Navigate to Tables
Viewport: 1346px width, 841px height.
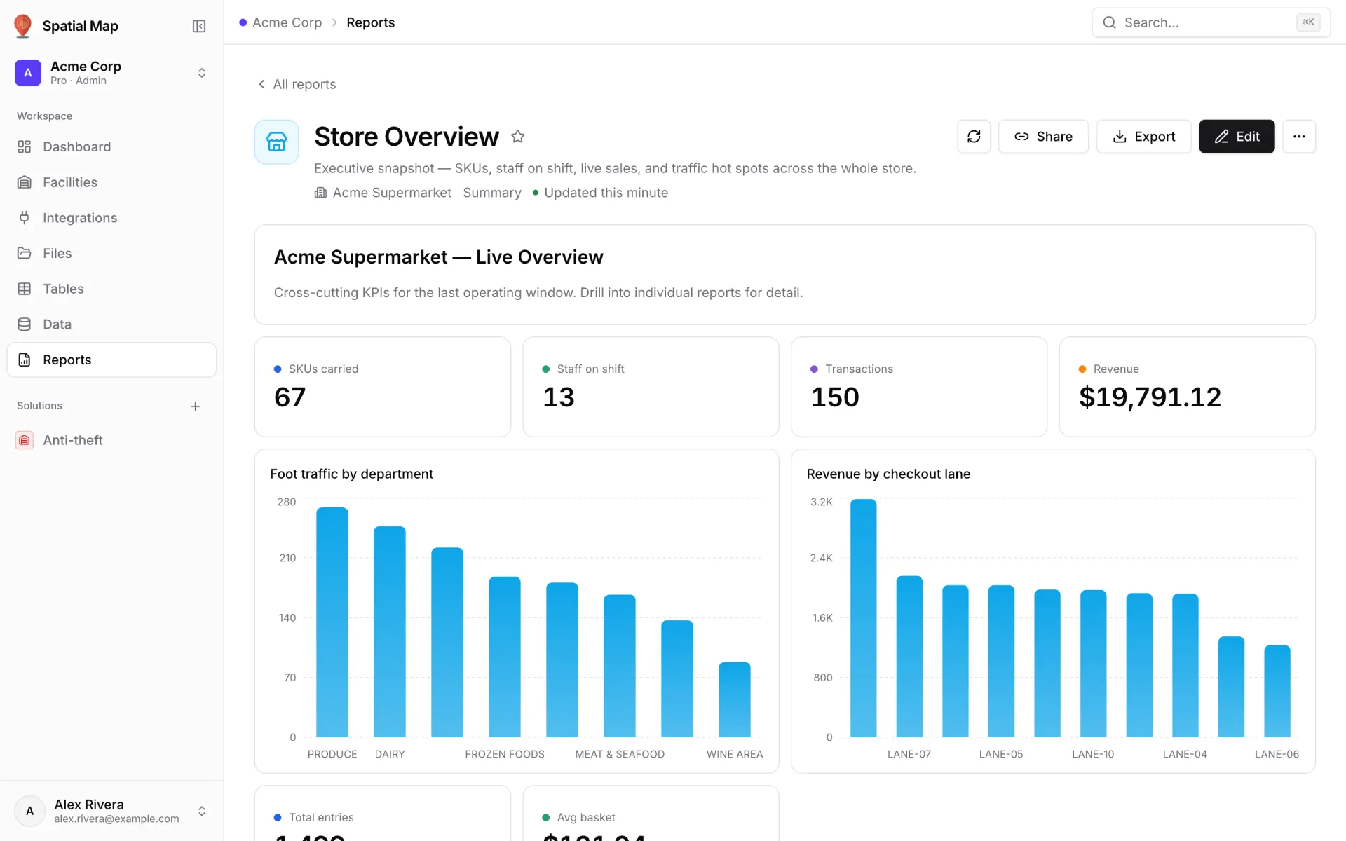pos(112,289)
